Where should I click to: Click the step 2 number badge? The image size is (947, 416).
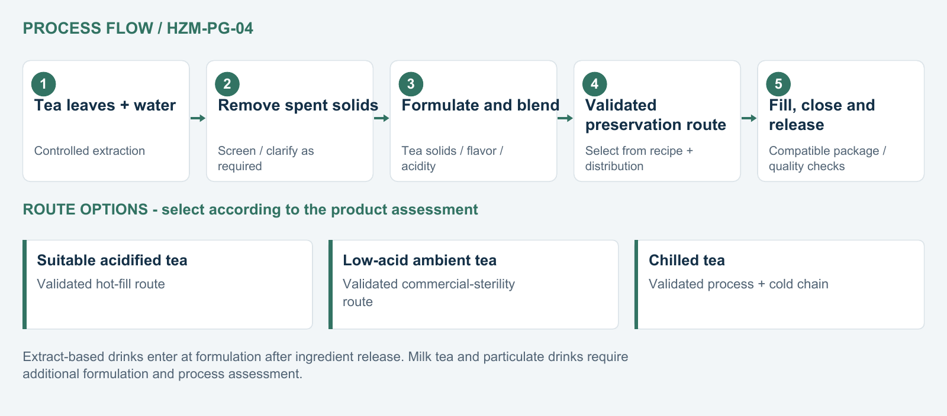227,84
